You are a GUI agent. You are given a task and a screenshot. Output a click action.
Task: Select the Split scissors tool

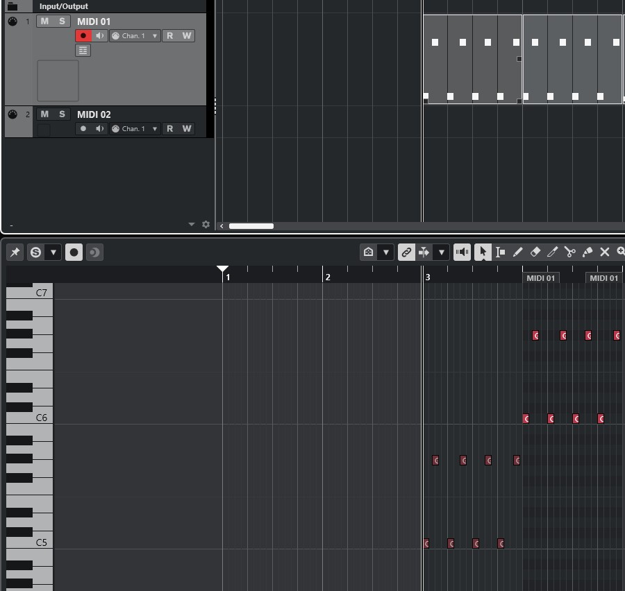pos(570,252)
